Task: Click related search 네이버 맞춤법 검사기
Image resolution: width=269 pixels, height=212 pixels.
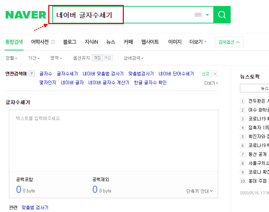Action: [103, 74]
